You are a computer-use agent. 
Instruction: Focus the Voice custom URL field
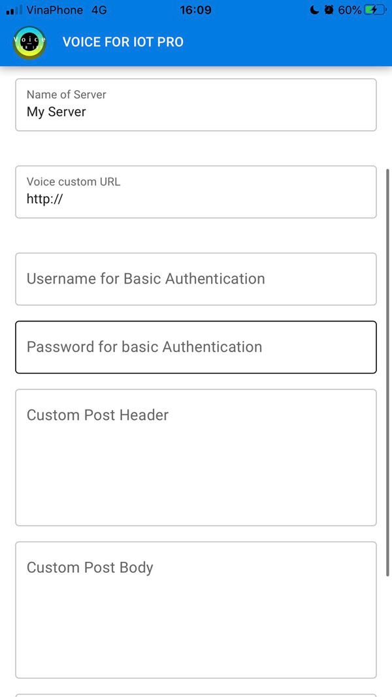click(196, 191)
